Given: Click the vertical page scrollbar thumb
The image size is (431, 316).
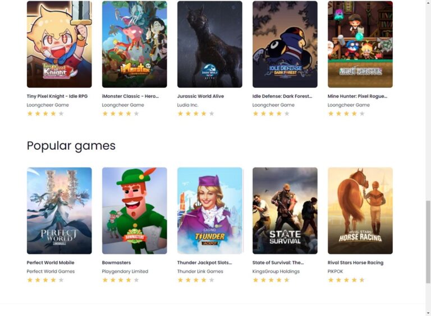Looking at the screenshot, I should (428, 241).
